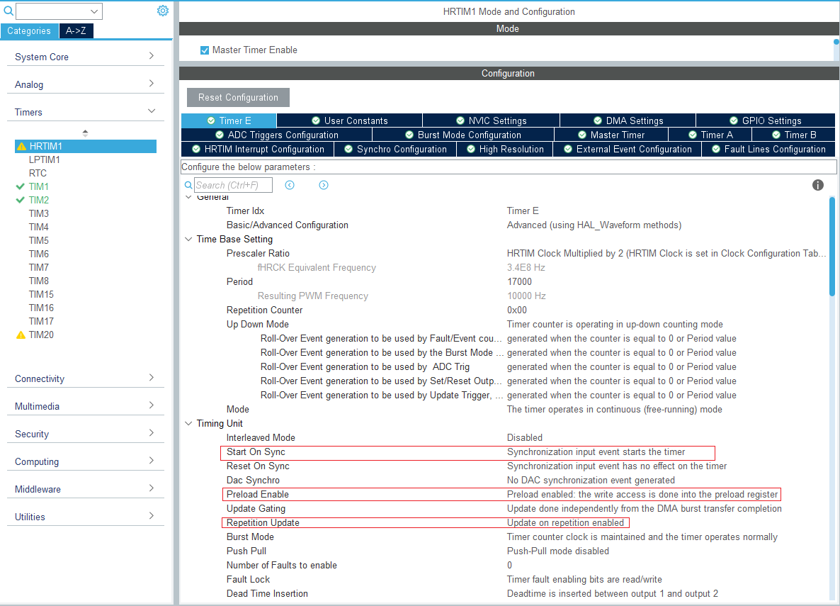This screenshot has width=840, height=606.
Task: Open Timer E tab
Action: [229, 120]
